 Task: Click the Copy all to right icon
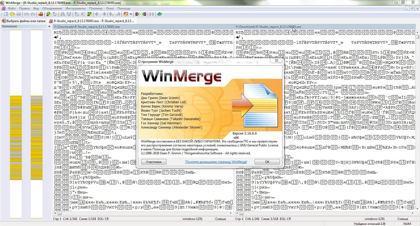137,14
